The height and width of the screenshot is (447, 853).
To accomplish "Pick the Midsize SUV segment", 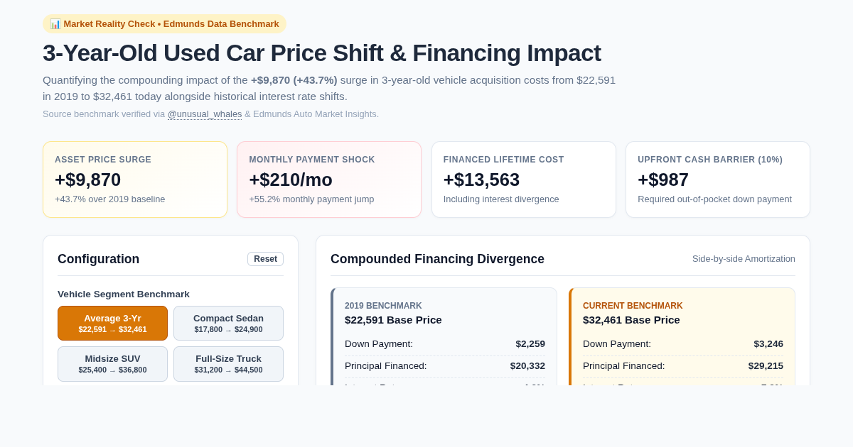I will 112,364.
